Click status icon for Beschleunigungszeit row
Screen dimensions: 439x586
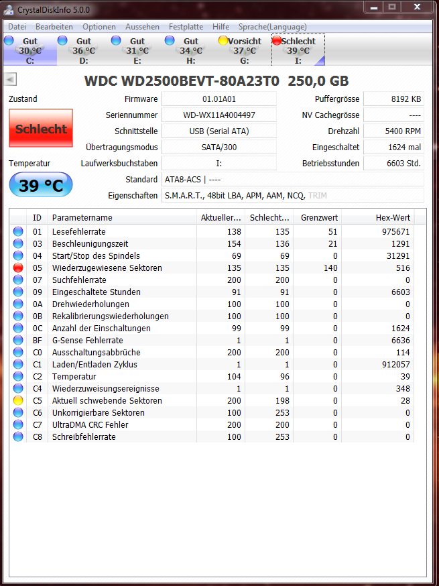tap(18, 244)
